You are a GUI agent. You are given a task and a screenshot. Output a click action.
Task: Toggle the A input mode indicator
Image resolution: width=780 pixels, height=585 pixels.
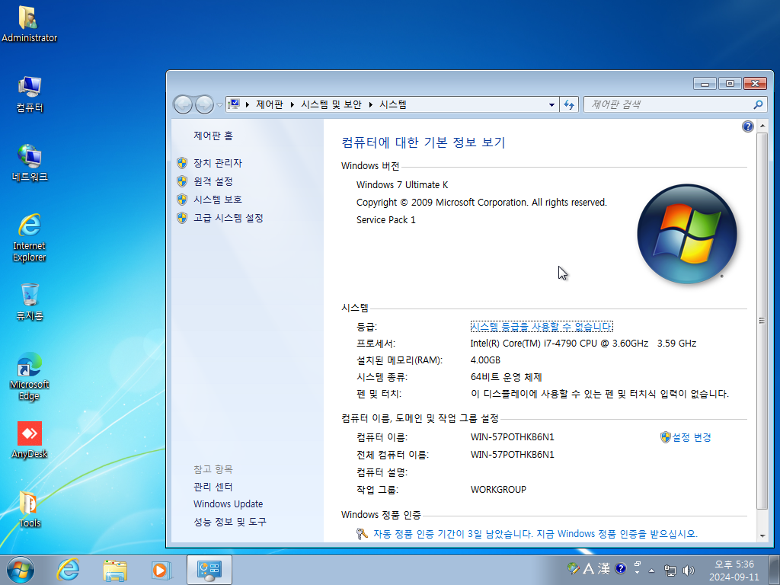[589, 568]
